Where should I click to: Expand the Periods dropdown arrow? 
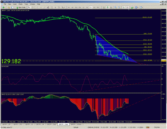(138, 7)
